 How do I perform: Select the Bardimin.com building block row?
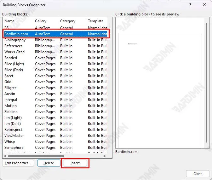[55, 34]
